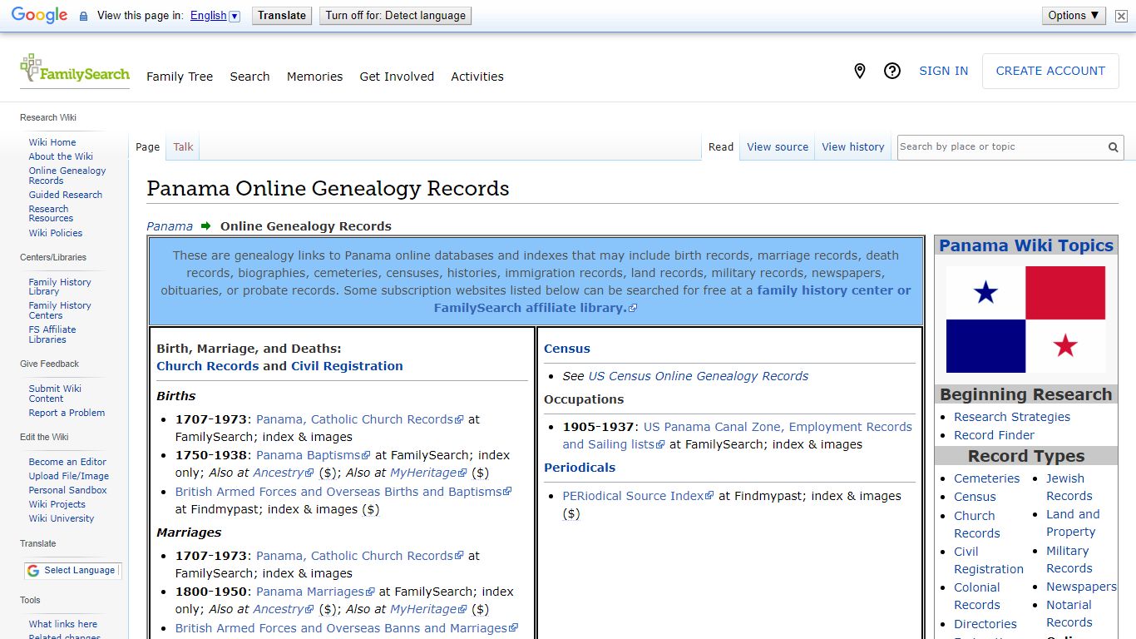The height and width of the screenshot is (639, 1136).
Task: Click the Google logo in translate bar
Action: (x=39, y=16)
